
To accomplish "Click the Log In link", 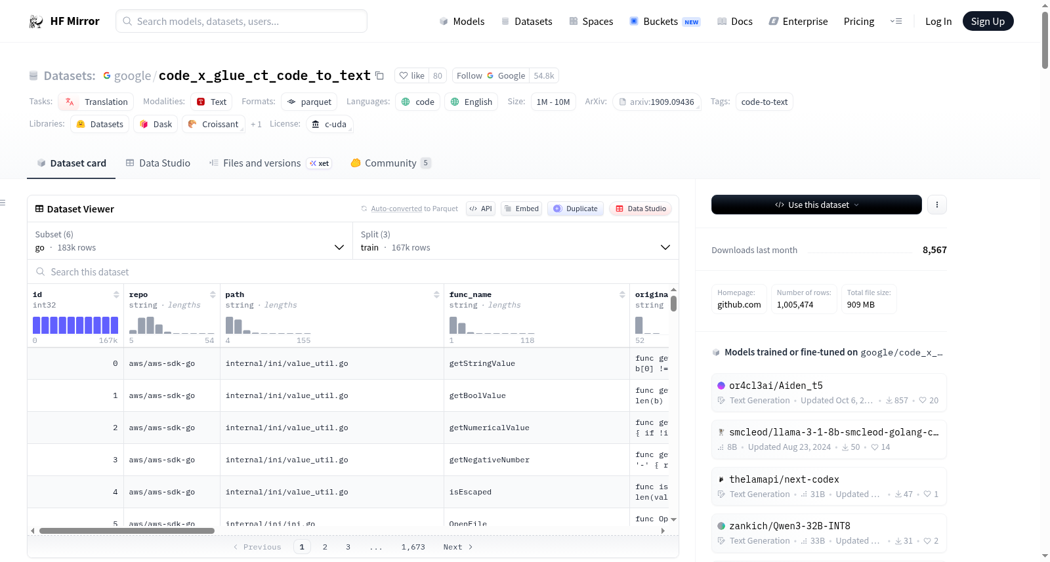I will [938, 22].
